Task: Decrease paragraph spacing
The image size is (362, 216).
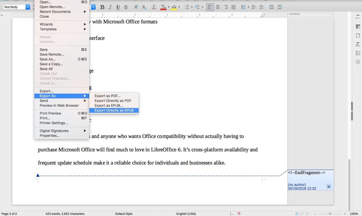Action: (x=262, y=7)
